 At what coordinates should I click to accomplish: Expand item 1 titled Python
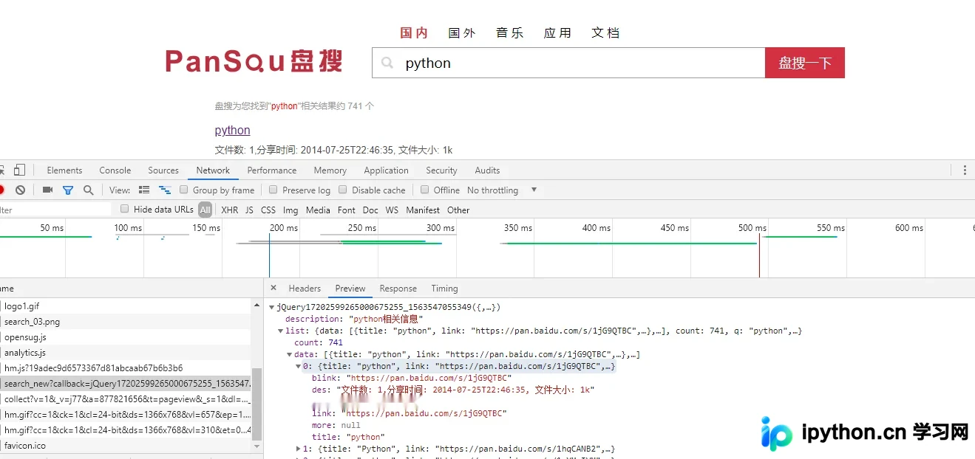point(299,449)
